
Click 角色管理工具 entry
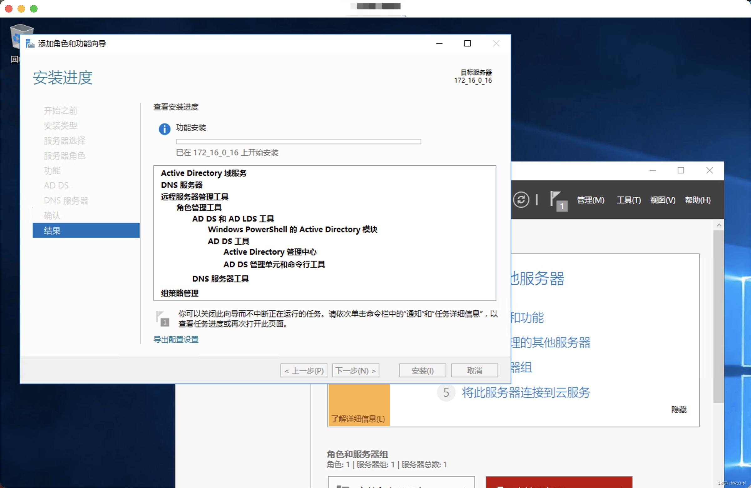199,207
